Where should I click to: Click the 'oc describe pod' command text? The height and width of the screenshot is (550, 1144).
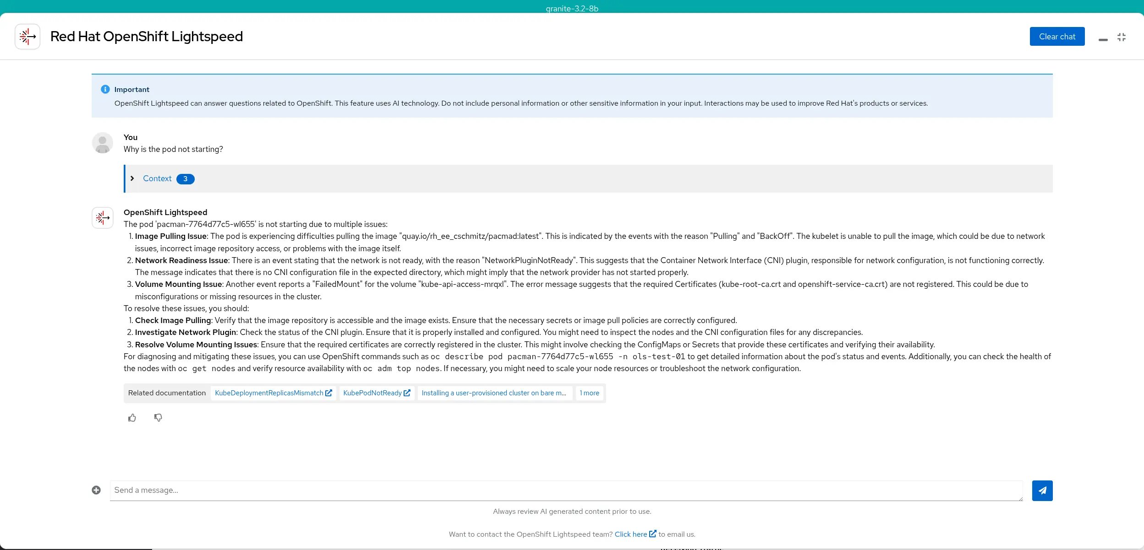click(x=558, y=356)
